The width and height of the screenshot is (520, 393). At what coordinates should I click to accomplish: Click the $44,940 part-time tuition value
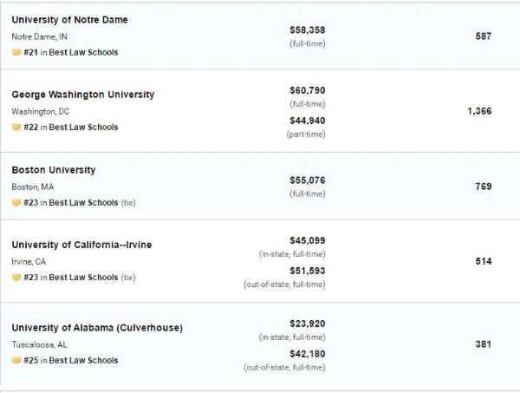click(307, 121)
